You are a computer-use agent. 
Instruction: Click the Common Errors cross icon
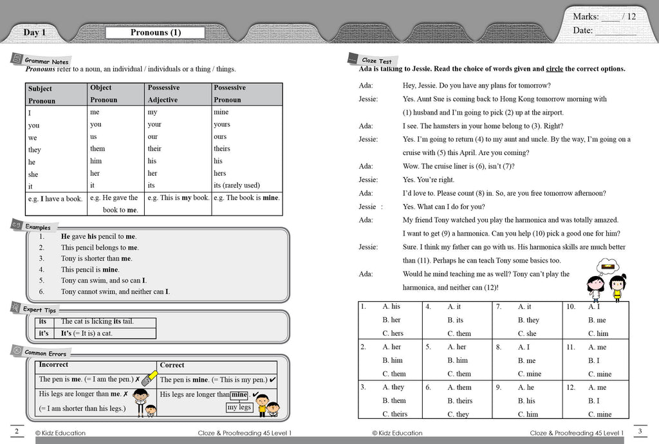point(17,350)
